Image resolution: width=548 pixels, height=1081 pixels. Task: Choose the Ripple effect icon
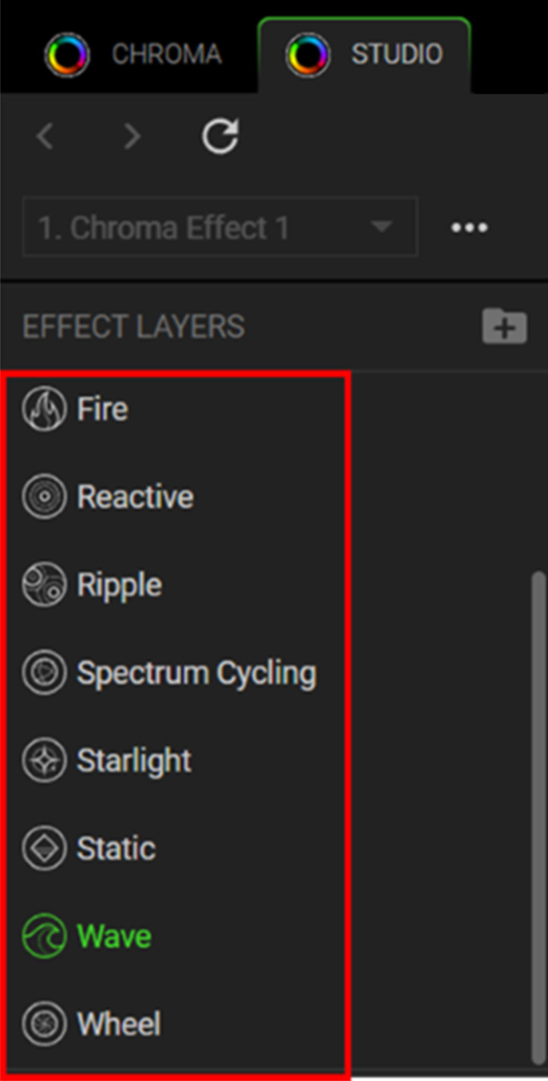[x=45, y=584]
